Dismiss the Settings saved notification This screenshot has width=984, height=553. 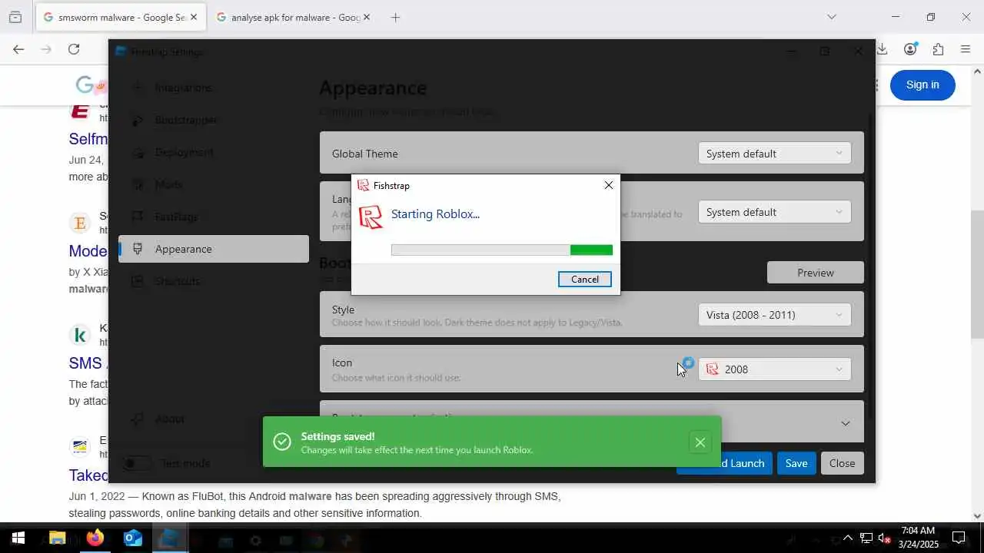[700, 442]
